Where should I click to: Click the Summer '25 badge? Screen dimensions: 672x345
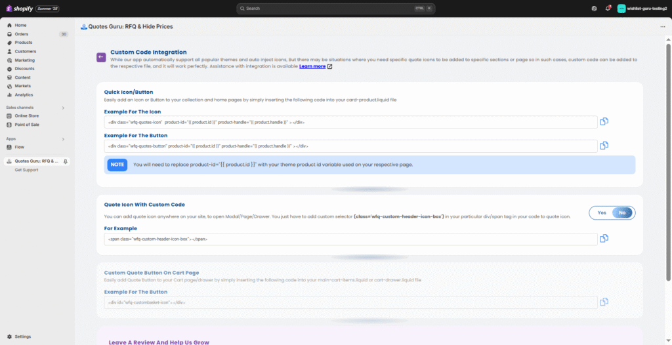tap(47, 9)
